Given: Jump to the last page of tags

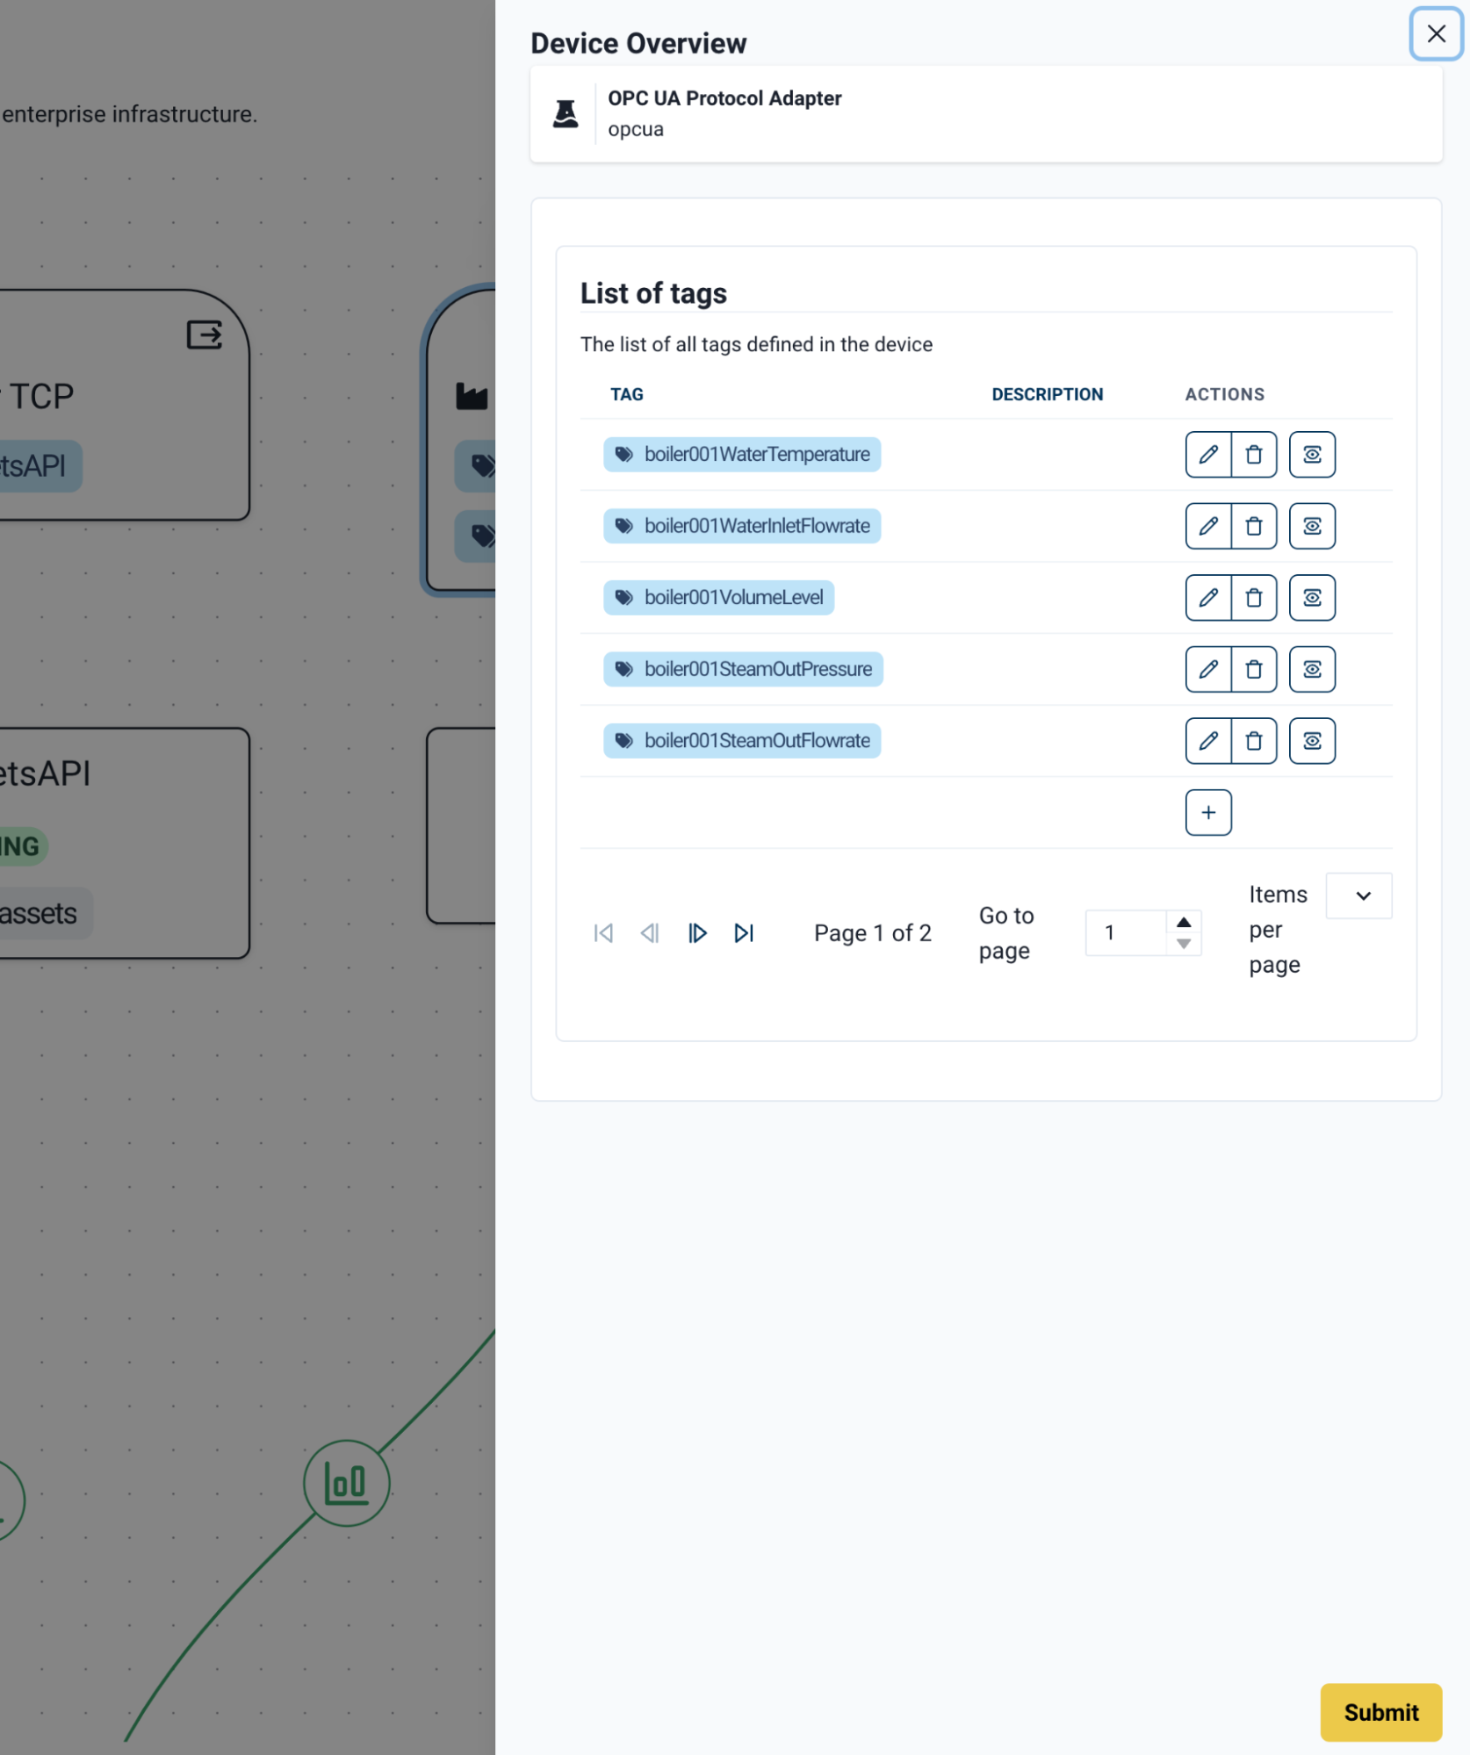Looking at the screenshot, I should tap(744, 932).
